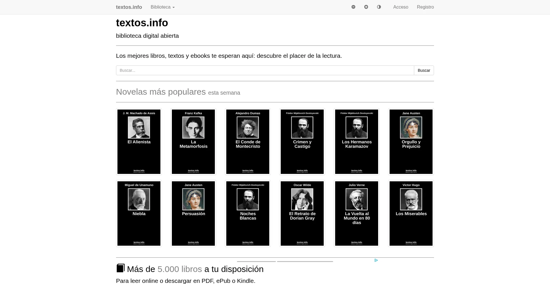The height and width of the screenshot is (284, 550).
Task: Open Crimen y Castigo by Dostoyevski
Action: [x=302, y=142]
